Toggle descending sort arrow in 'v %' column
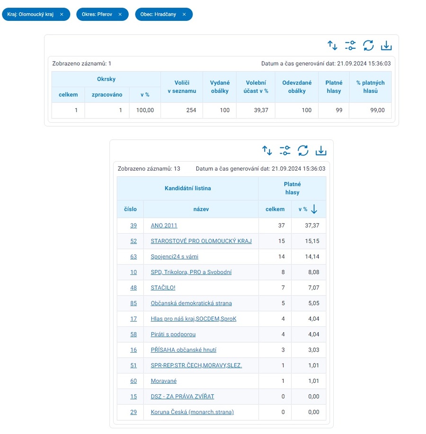 [x=314, y=209]
